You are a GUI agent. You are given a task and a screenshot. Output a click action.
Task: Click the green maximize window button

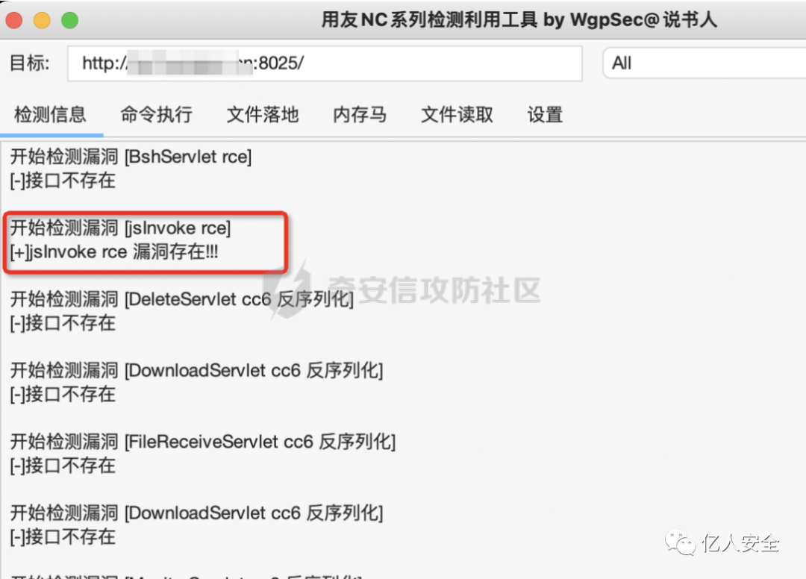click(70, 20)
